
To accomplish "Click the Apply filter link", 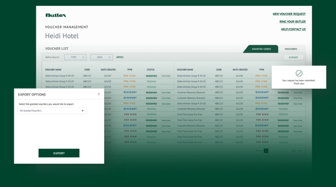I will coord(120,57).
